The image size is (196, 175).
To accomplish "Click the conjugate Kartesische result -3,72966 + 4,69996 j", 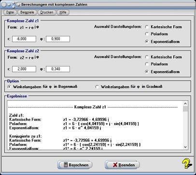I will click(87, 140).
